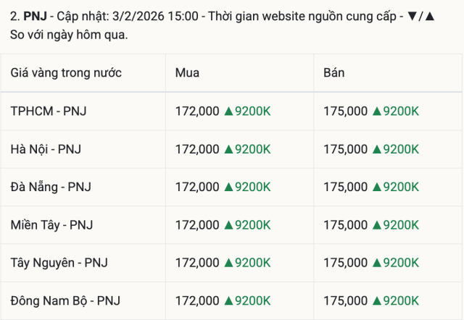Select the Đông Nam Bộ - PNJ row label
The height and width of the screenshot is (320, 464).
65,300
